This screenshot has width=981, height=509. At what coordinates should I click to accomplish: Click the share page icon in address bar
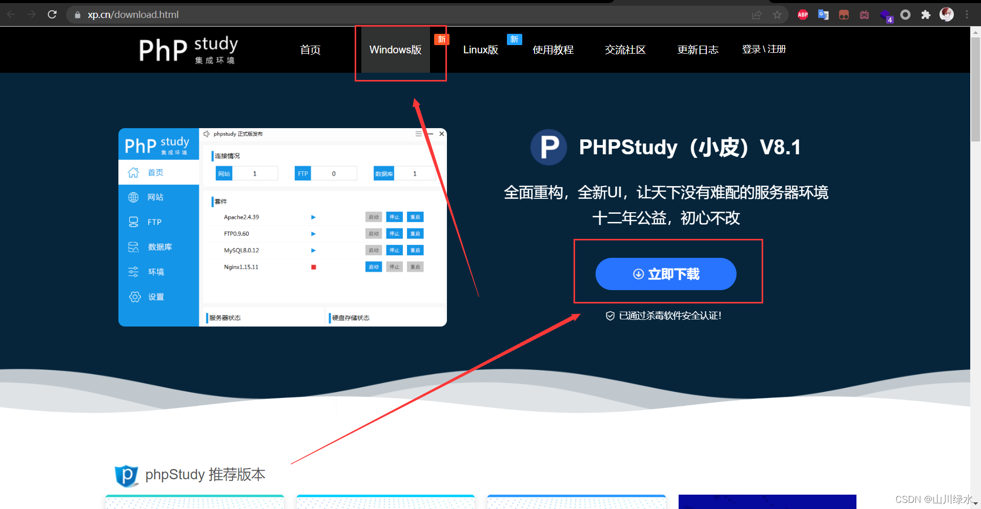[x=757, y=15]
